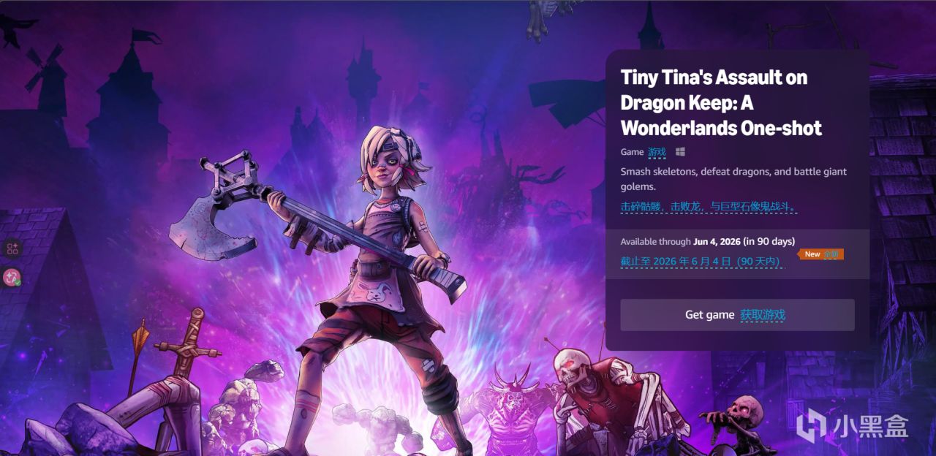
Task: Click the Tiny Tina's Assault game title
Action: coord(721,102)
